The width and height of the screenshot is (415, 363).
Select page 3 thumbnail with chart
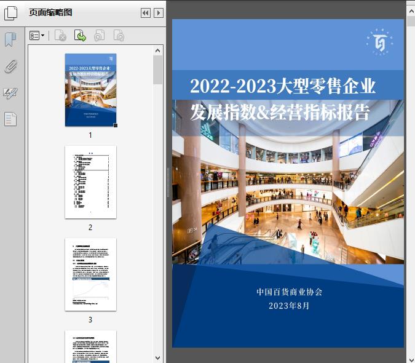click(91, 274)
